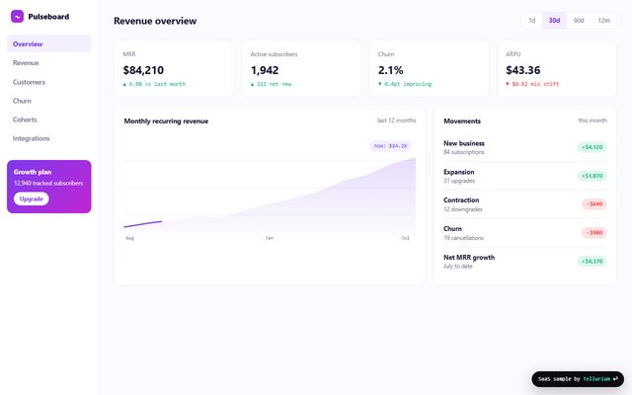Select Churn in the sidebar navigation
Image resolution: width=632 pixels, height=395 pixels.
click(x=49, y=101)
